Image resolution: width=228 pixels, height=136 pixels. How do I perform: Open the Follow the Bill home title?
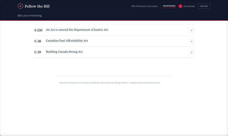pyautogui.click(x=37, y=6)
